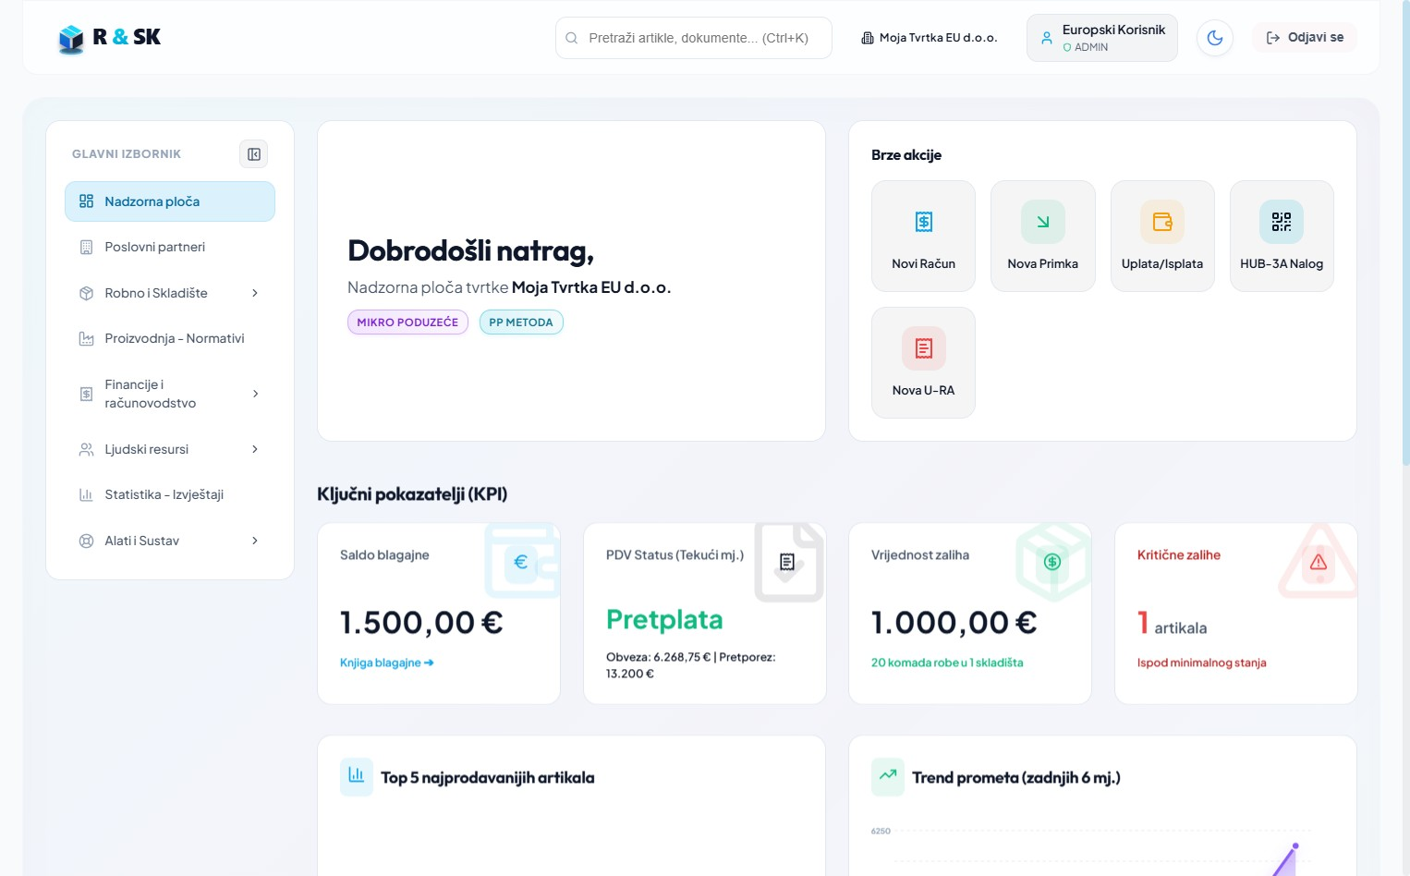Click the MIKRO PODUZEĆE badge
The width and height of the screenshot is (1410, 876).
point(407,322)
